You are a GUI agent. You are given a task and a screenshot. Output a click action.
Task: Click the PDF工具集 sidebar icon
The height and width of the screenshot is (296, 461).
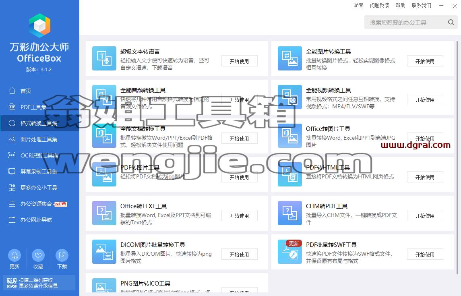(x=12, y=107)
